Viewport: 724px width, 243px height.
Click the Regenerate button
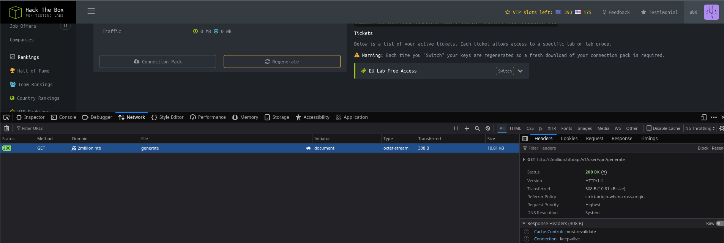pos(282,62)
